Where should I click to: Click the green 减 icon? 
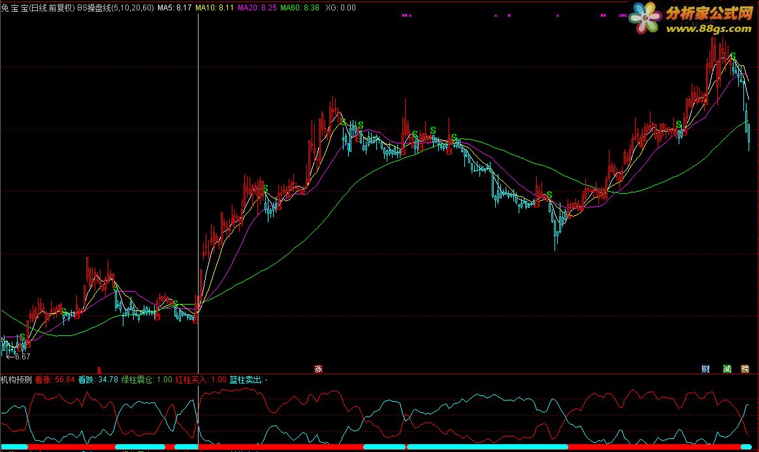727,369
